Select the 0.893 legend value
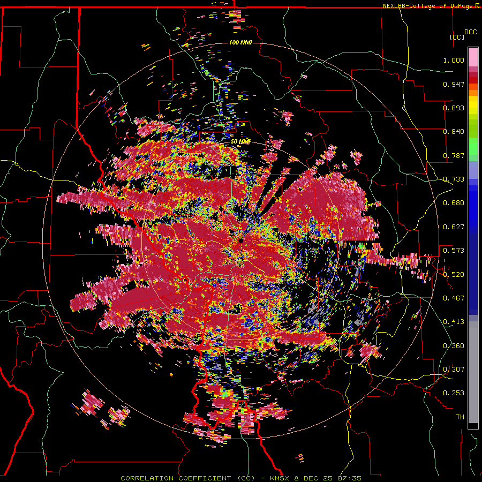 454,108
